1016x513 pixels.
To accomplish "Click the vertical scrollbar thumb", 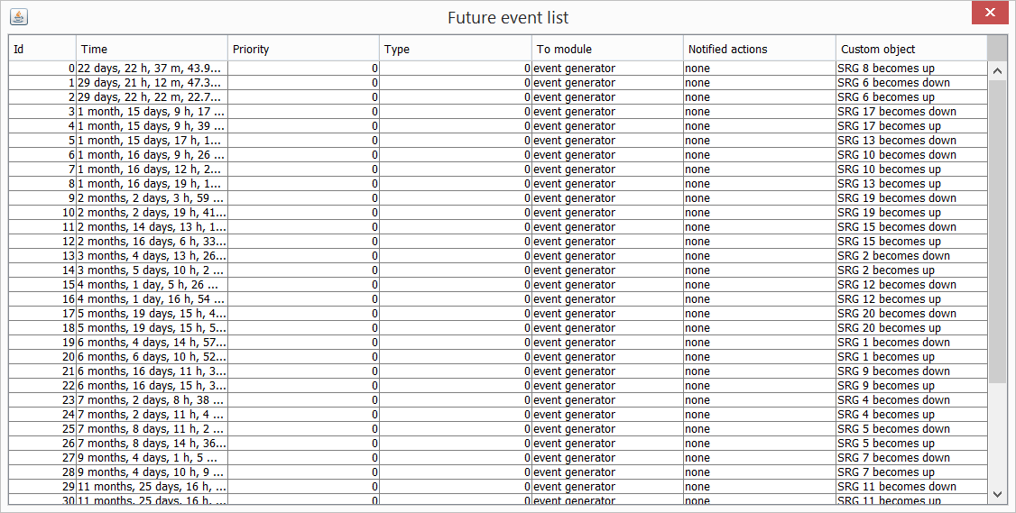I will [997, 231].
